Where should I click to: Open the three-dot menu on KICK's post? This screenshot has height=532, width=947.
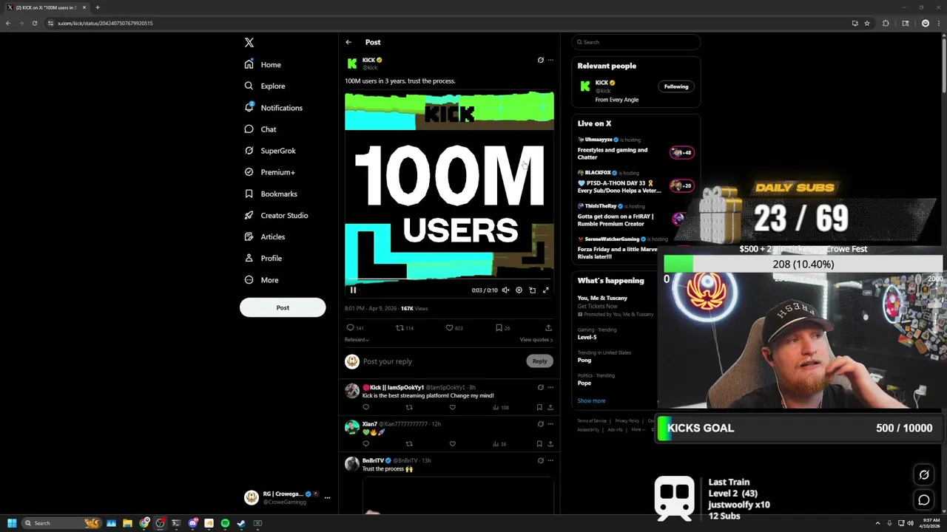pyautogui.click(x=550, y=60)
